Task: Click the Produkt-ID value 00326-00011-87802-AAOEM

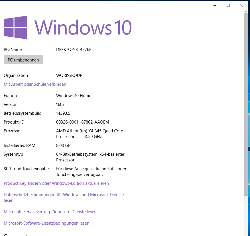Action: [x=82, y=122]
